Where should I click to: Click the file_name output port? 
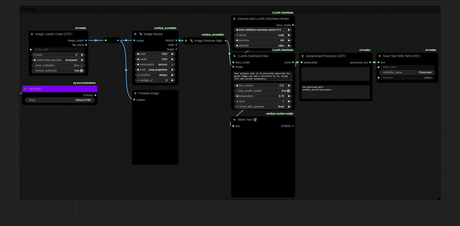click(86, 45)
